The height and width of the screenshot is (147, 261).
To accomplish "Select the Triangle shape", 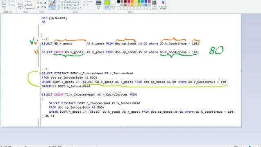I will point(78,2).
